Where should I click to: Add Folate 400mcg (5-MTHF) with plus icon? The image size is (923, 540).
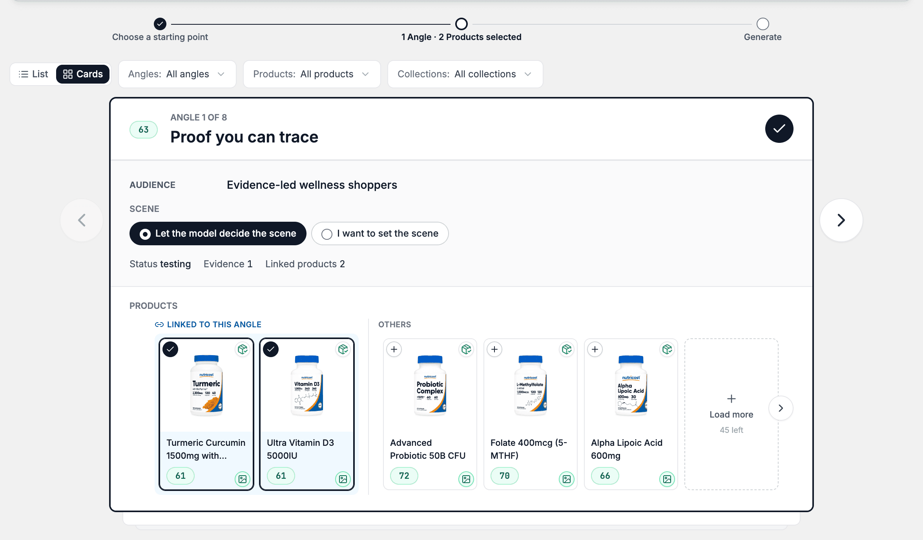coord(494,349)
